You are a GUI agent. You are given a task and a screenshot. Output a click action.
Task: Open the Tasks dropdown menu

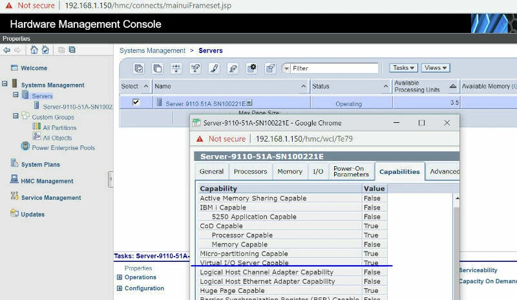click(x=403, y=68)
